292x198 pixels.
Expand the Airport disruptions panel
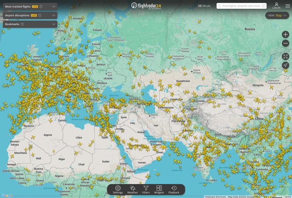[54, 15]
